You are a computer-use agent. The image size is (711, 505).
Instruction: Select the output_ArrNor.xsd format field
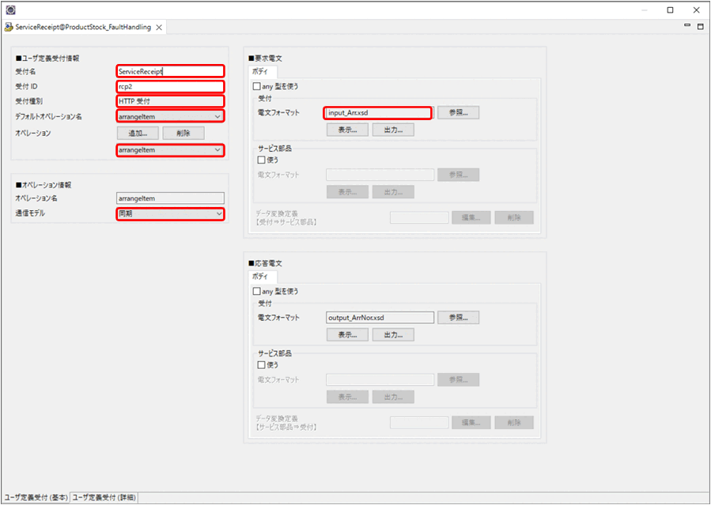pyautogui.click(x=378, y=317)
